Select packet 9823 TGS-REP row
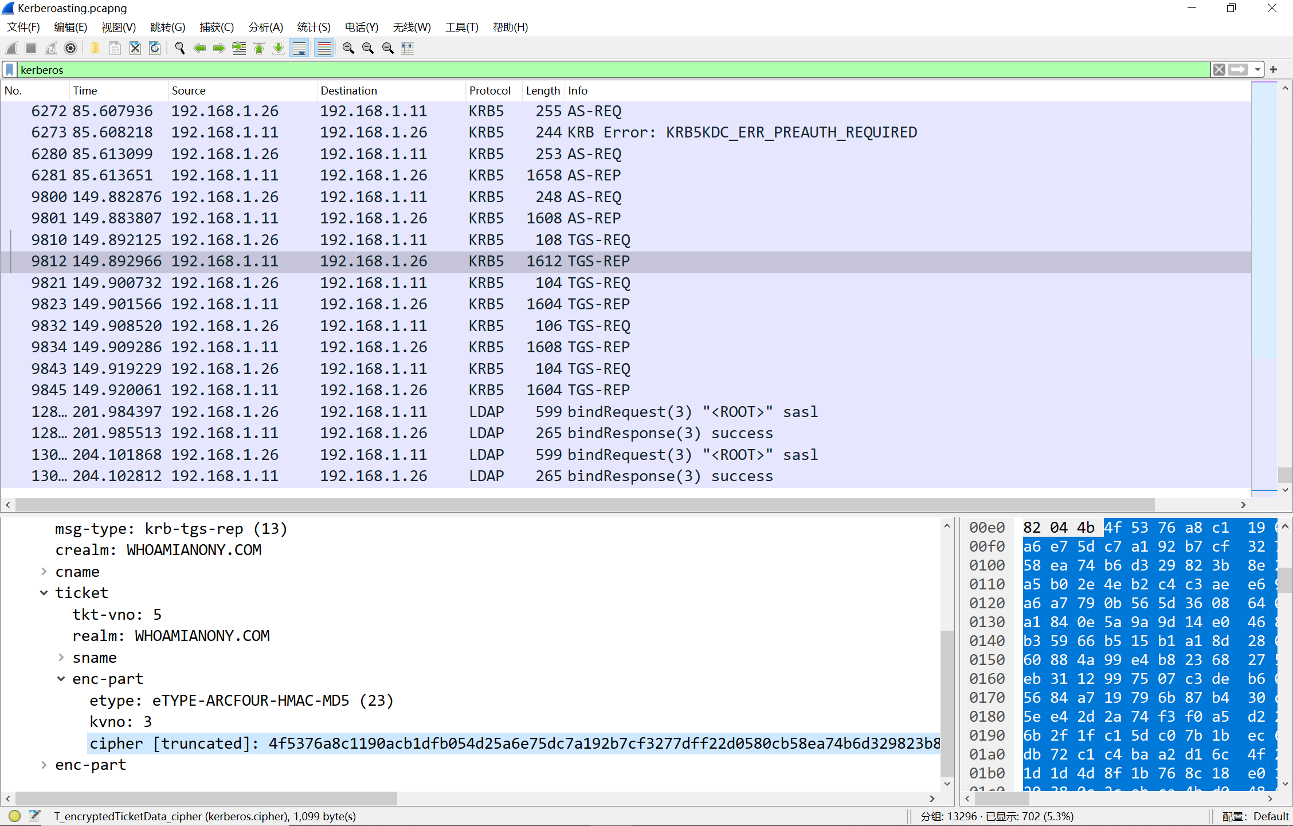Screen dimensions: 1293x826 click(625, 304)
